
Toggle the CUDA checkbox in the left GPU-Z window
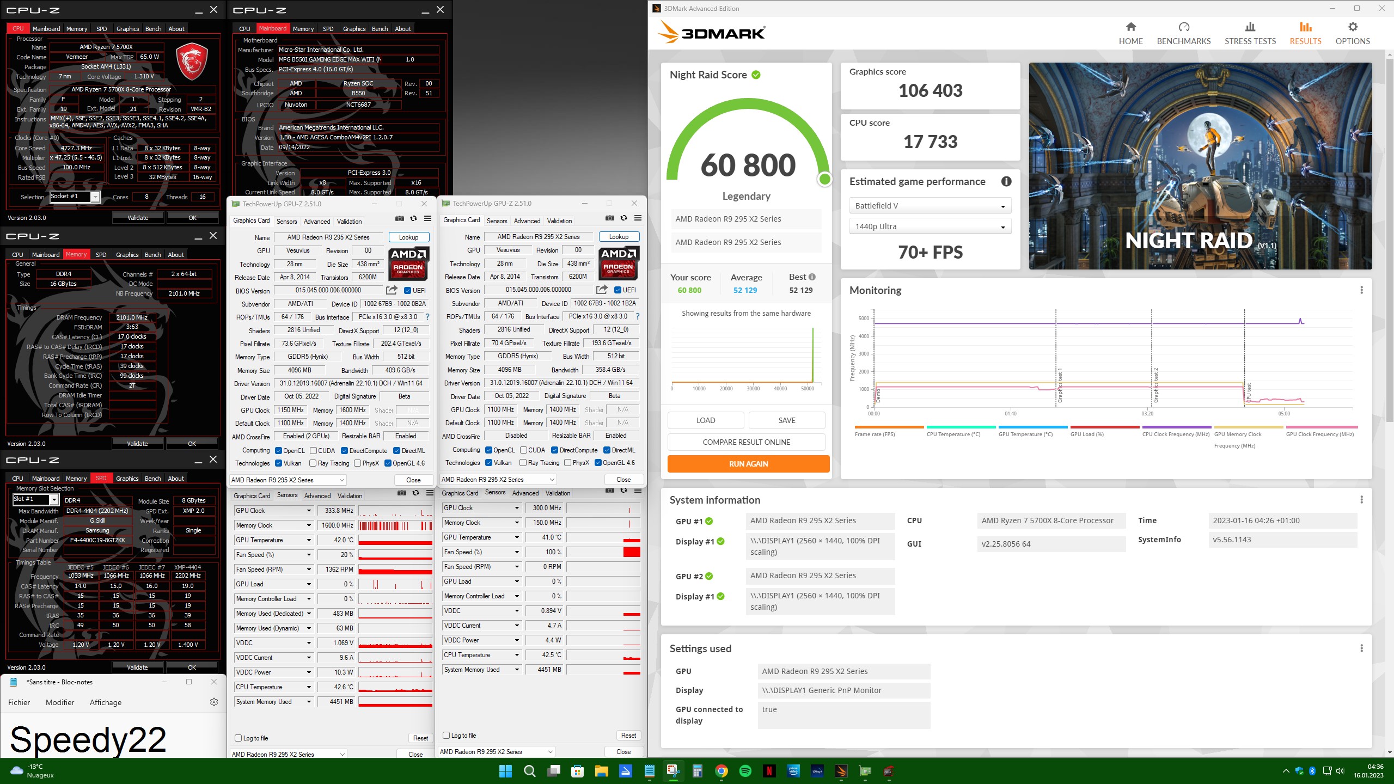tap(313, 451)
